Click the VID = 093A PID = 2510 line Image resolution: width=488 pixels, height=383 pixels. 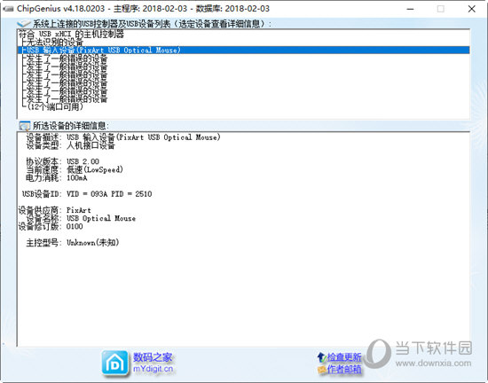pos(87,194)
